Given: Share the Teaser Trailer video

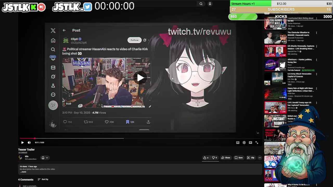Looking at the screenshot, I should click(x=226, y=158).
